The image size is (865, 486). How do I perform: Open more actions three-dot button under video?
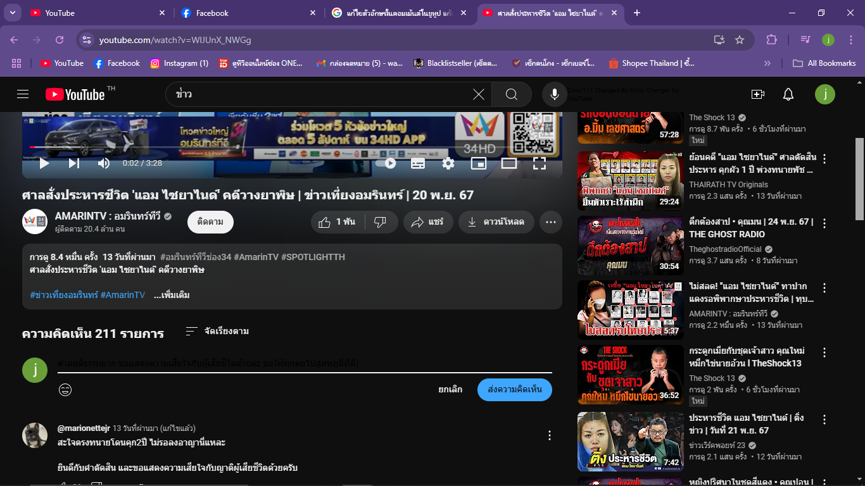(x=551, y=222)
